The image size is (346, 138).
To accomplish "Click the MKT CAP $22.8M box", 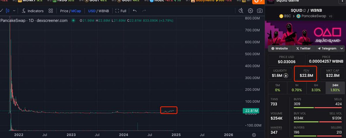I will 332,73.
